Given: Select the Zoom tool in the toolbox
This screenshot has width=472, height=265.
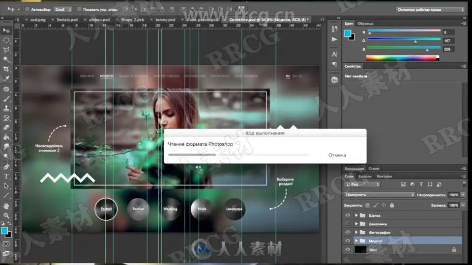Looking at the screenshot, I should [x=7, y=215].
